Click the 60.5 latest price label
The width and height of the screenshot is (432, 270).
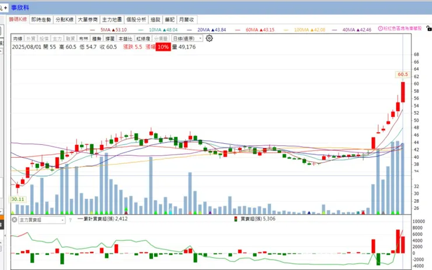pos(403,74)
